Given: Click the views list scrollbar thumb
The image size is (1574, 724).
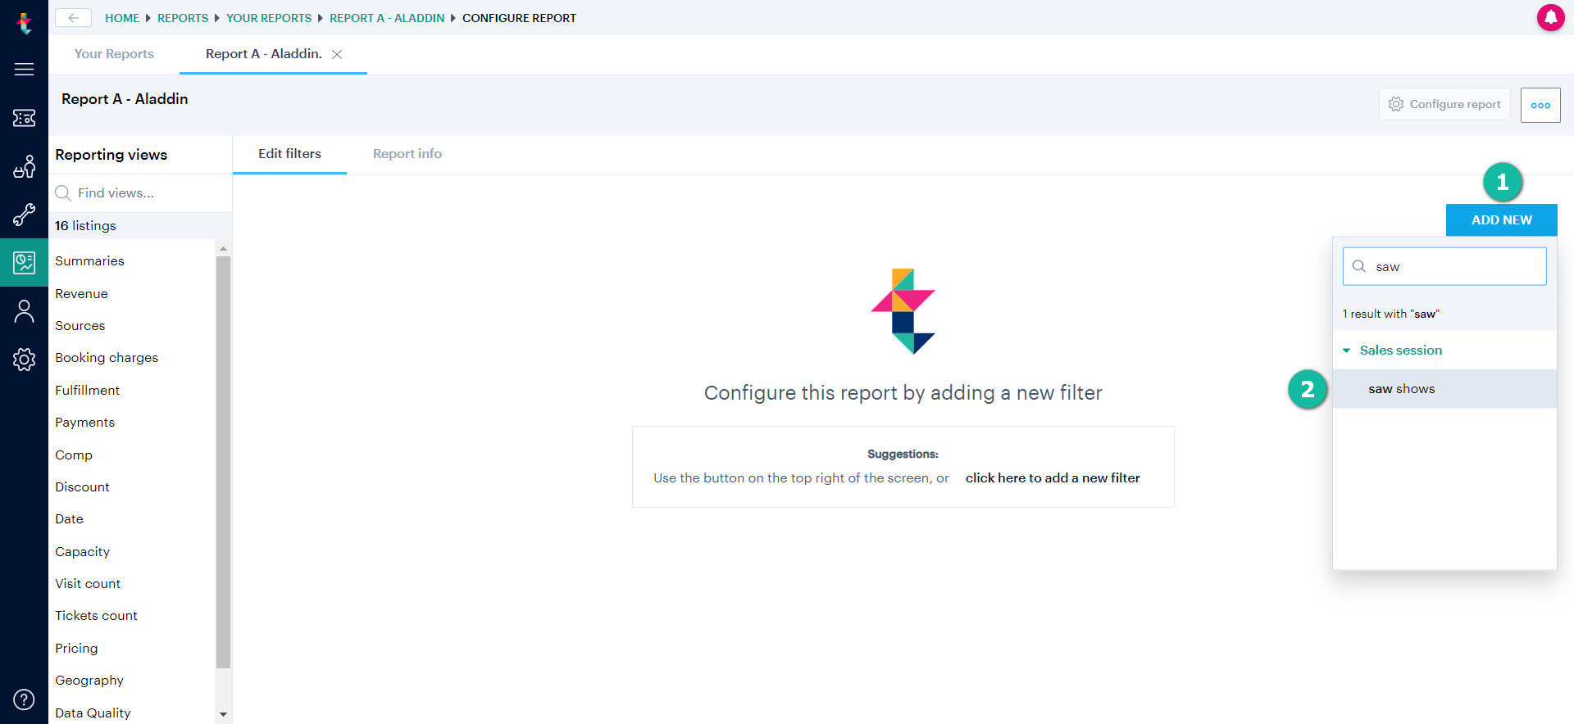Looking at the screenshot, I should click(223, 463).
